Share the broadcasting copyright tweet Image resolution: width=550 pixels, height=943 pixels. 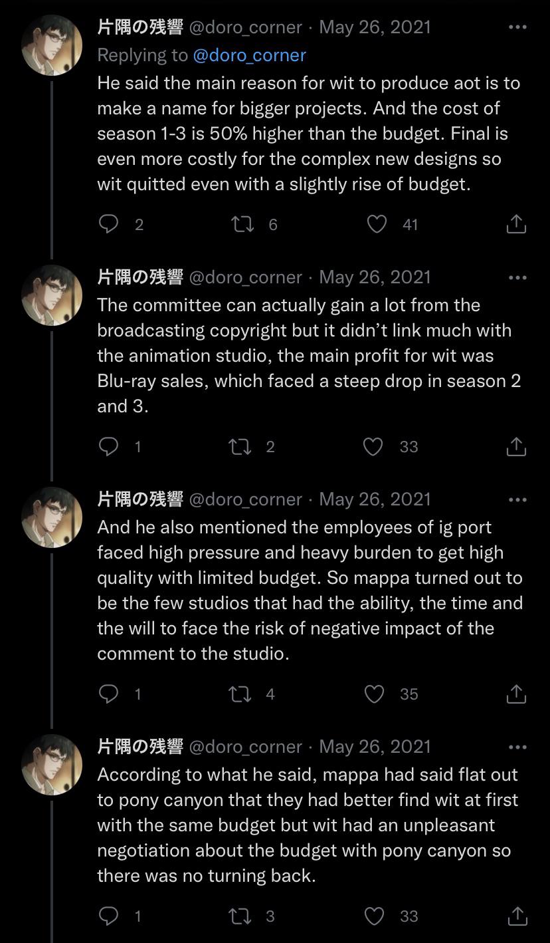pos(516,446)
